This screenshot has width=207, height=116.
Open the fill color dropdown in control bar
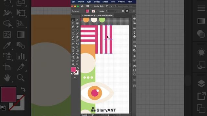(90, 11)
